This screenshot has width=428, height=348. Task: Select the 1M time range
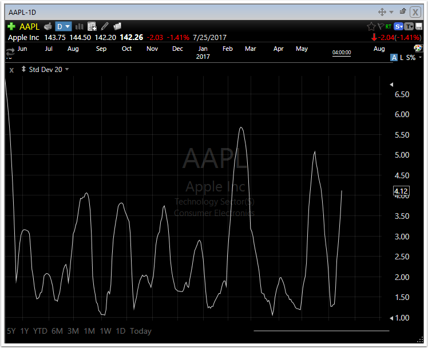[89, 331]
